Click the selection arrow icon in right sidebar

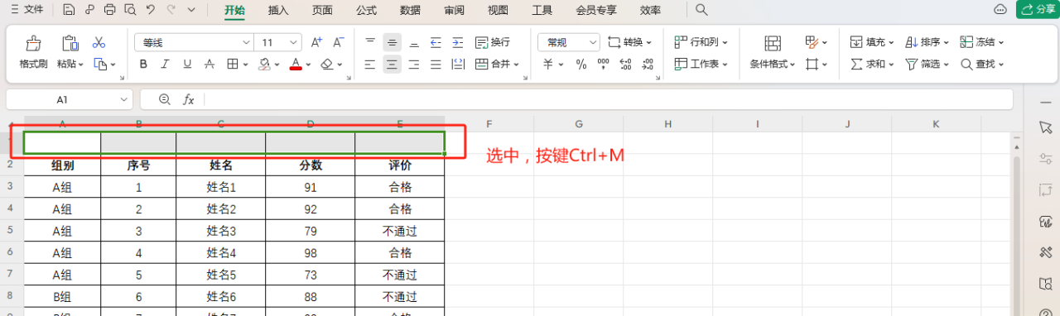(1045, 127)
